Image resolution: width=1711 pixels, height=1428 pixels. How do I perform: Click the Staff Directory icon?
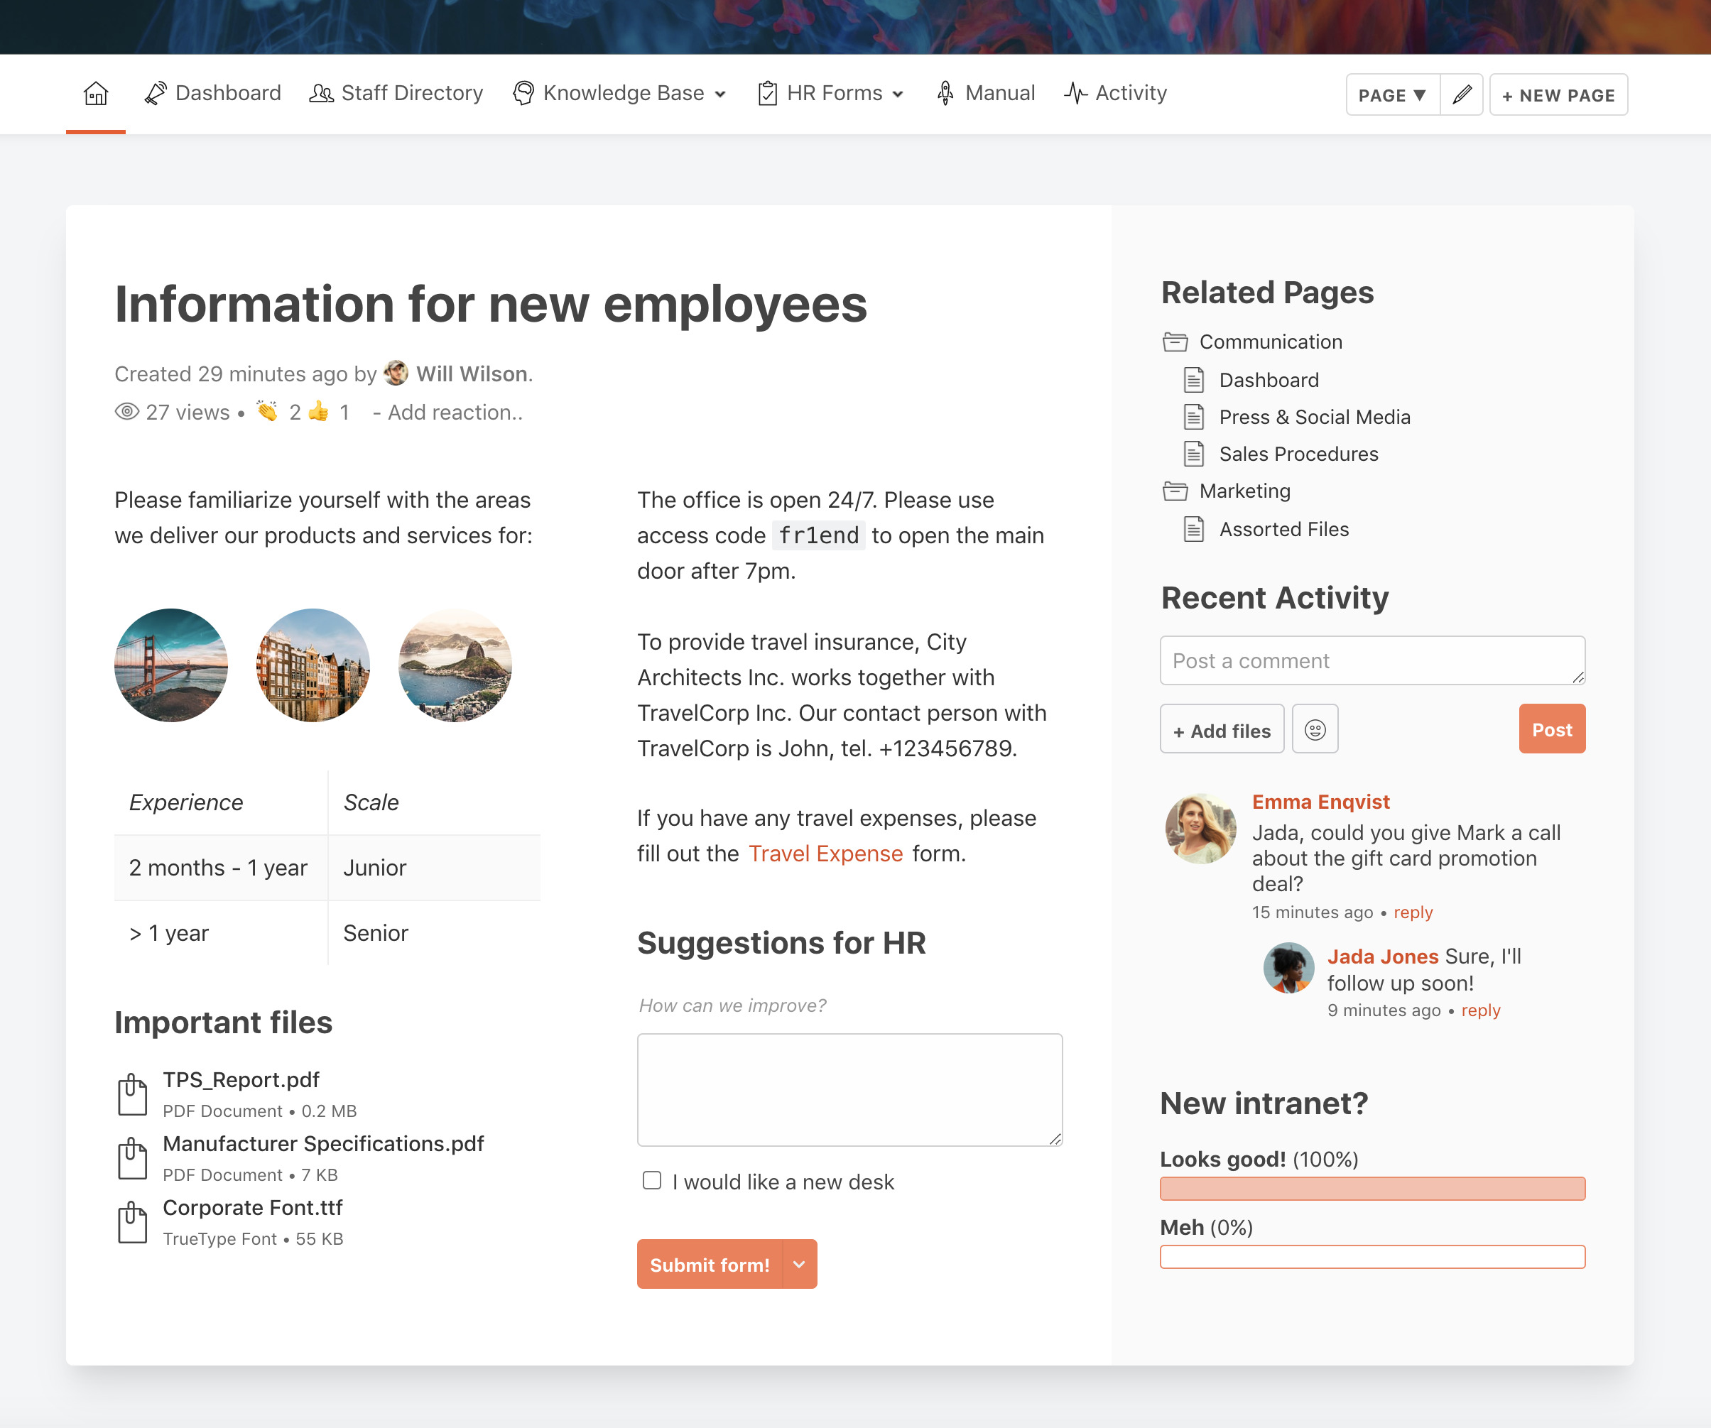317,92
